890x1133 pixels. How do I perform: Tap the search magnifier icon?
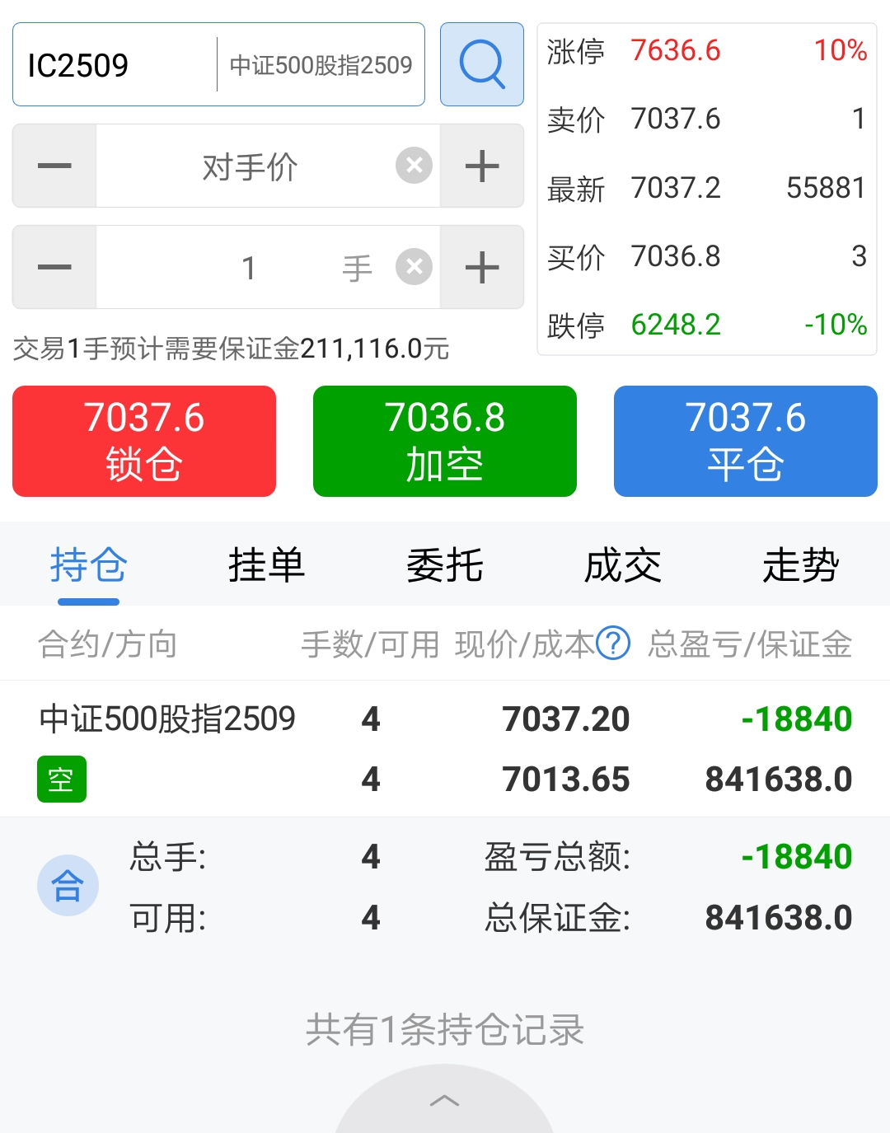click(482, 64)
